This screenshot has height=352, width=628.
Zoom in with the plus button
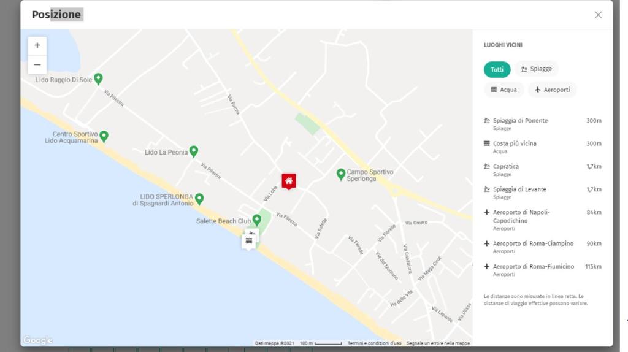tap(37, 46)
